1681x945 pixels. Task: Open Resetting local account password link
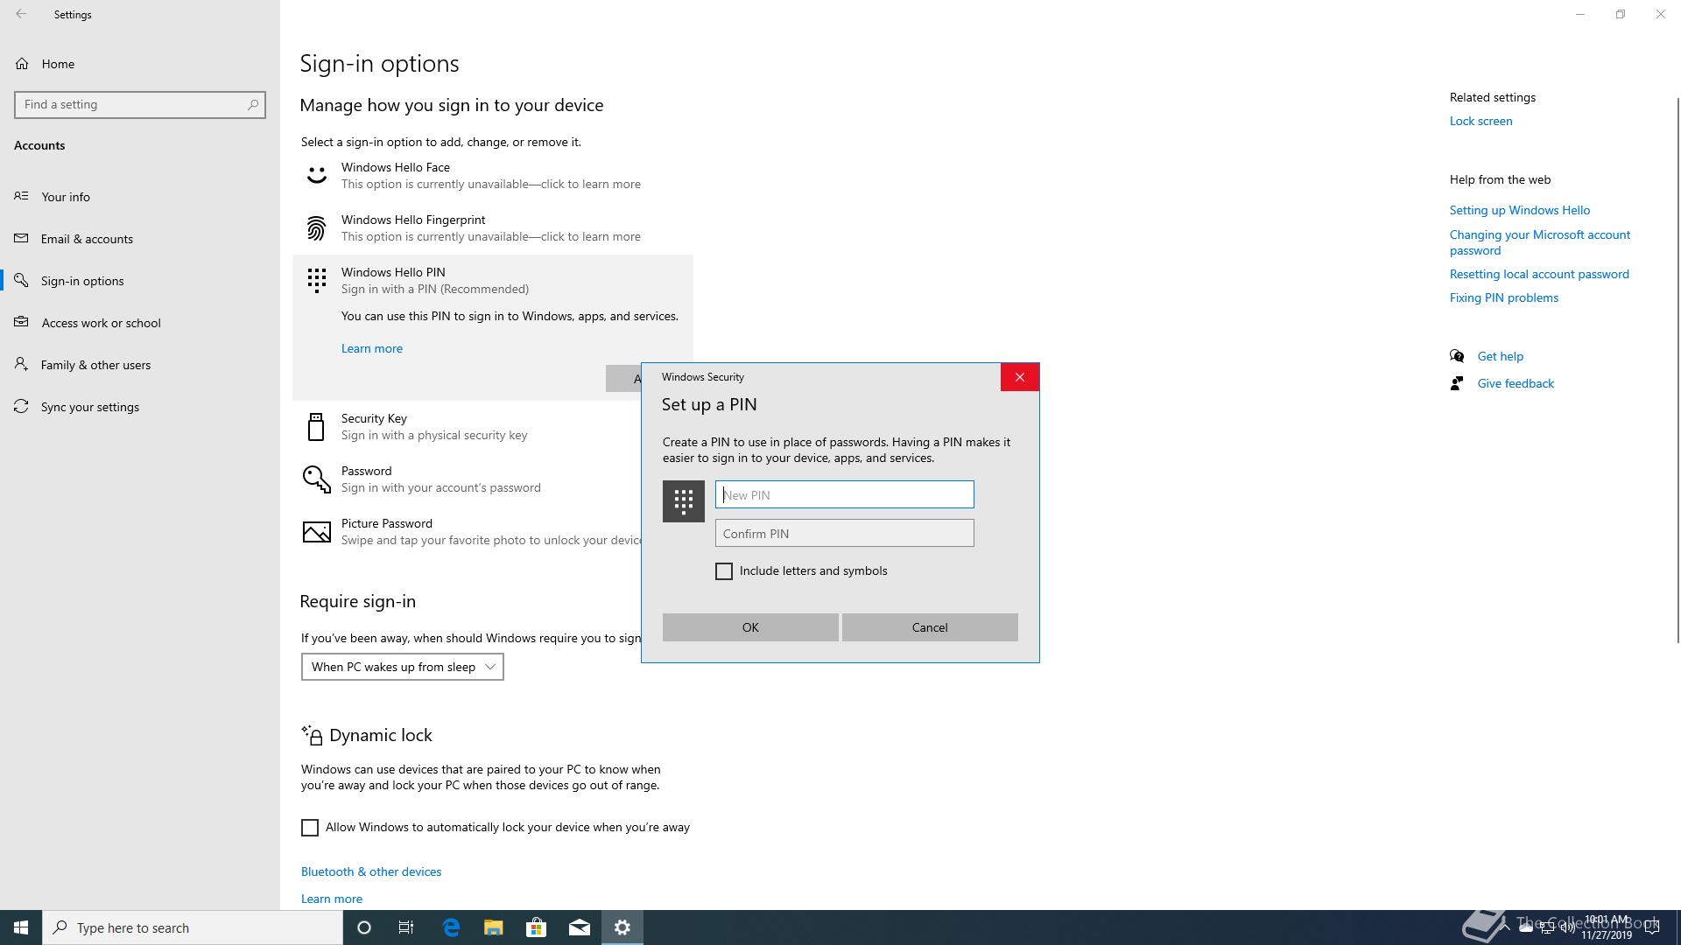point(1539,274)
